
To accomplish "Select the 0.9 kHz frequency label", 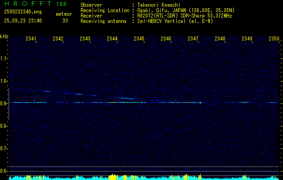I will [x=4, y=103].
